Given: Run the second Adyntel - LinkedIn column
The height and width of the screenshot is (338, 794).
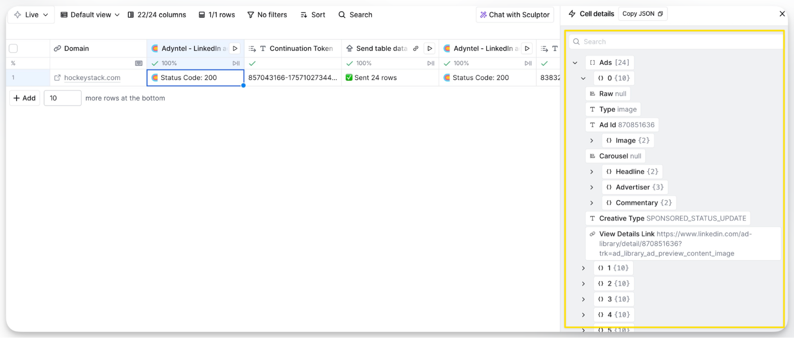Looking at the screenshot, I should pos(527,48).
